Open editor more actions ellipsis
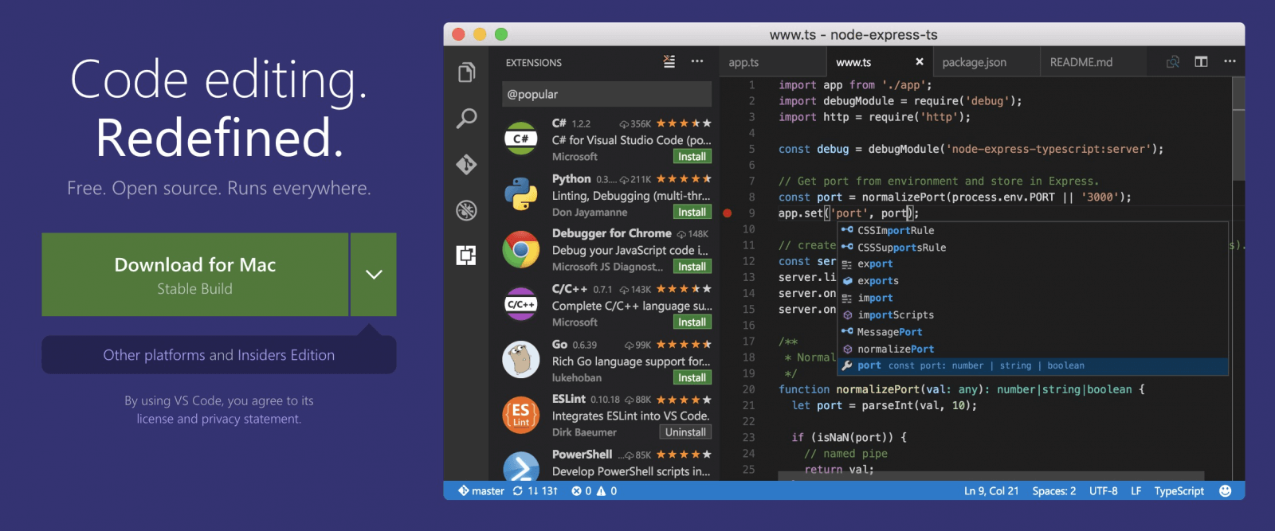This screenshot has width=1275, height=531. [1230, 61]
